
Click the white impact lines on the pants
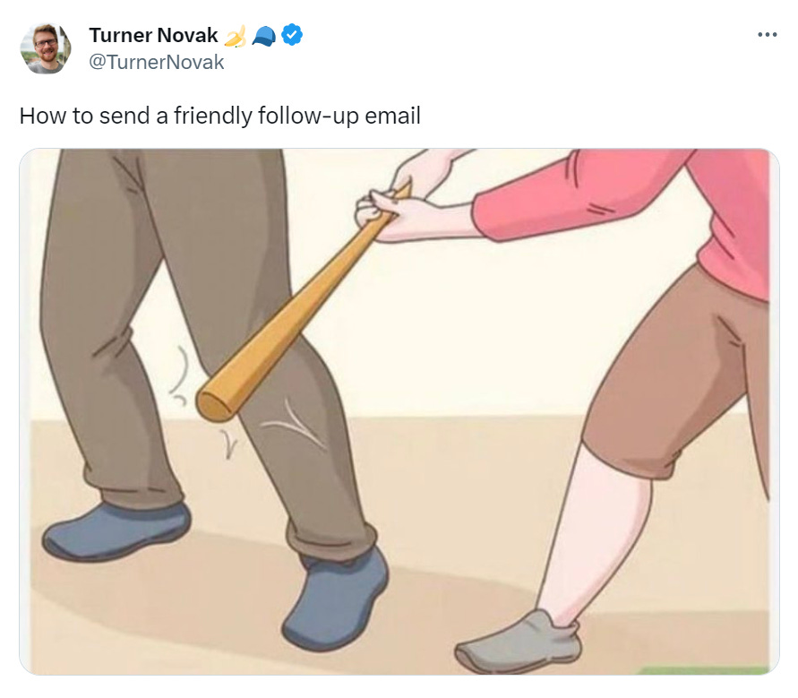point(296,425)
